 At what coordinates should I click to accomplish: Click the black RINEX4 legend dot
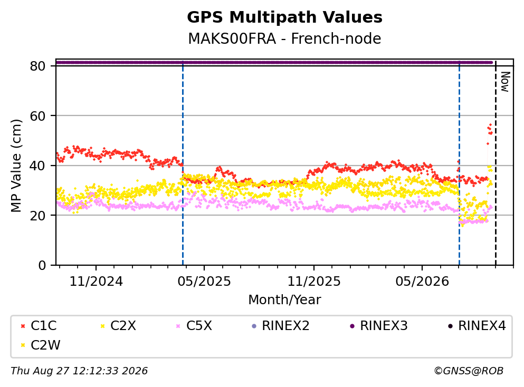point(450,326)
